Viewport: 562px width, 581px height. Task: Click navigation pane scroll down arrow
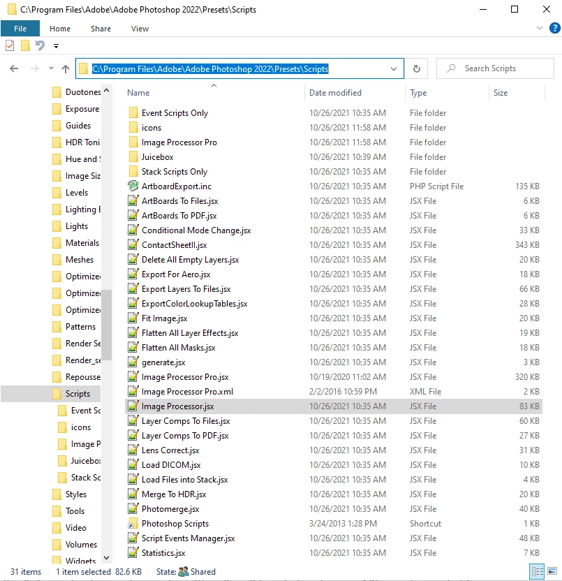tap(107, 558)
